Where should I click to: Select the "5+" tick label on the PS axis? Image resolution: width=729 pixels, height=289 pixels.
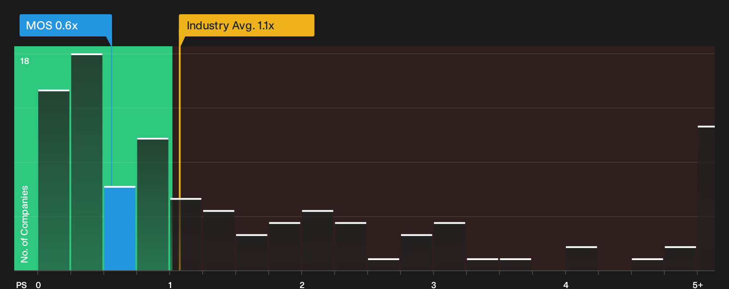pyautogui.click(x=698, y=285)
